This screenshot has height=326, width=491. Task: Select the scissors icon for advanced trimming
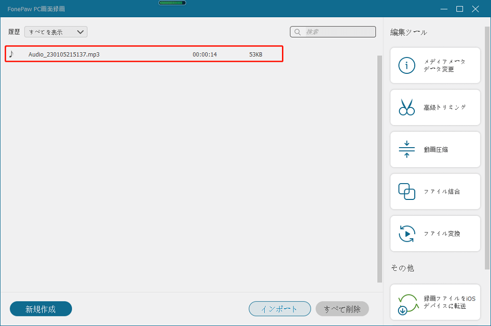tap(407, 107)
